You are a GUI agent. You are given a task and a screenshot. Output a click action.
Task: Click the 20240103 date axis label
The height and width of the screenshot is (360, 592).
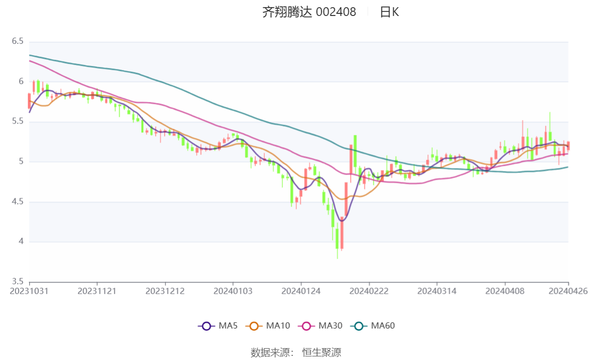pos(233,291)
